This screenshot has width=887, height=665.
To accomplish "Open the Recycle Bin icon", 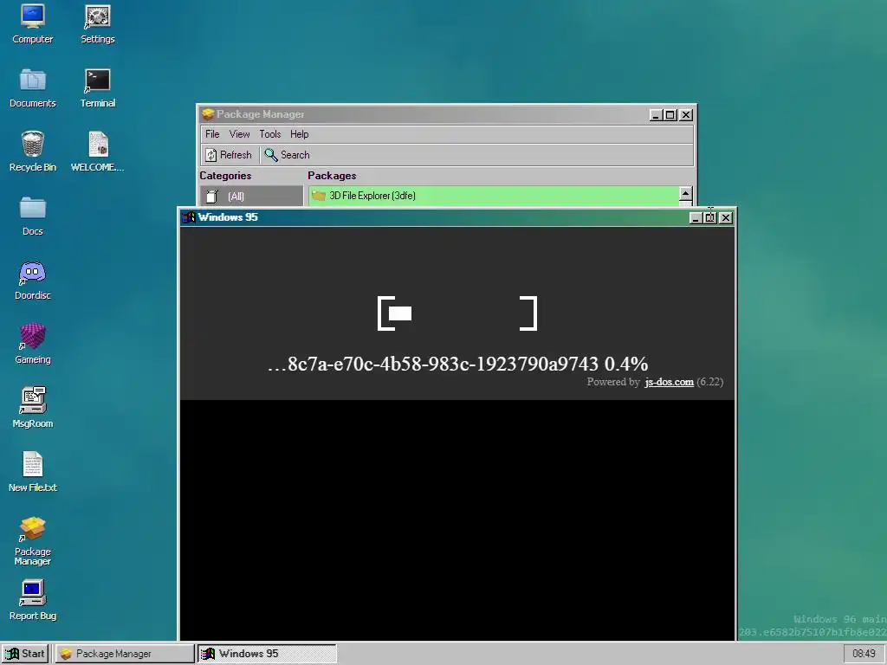I will (33, 152).
